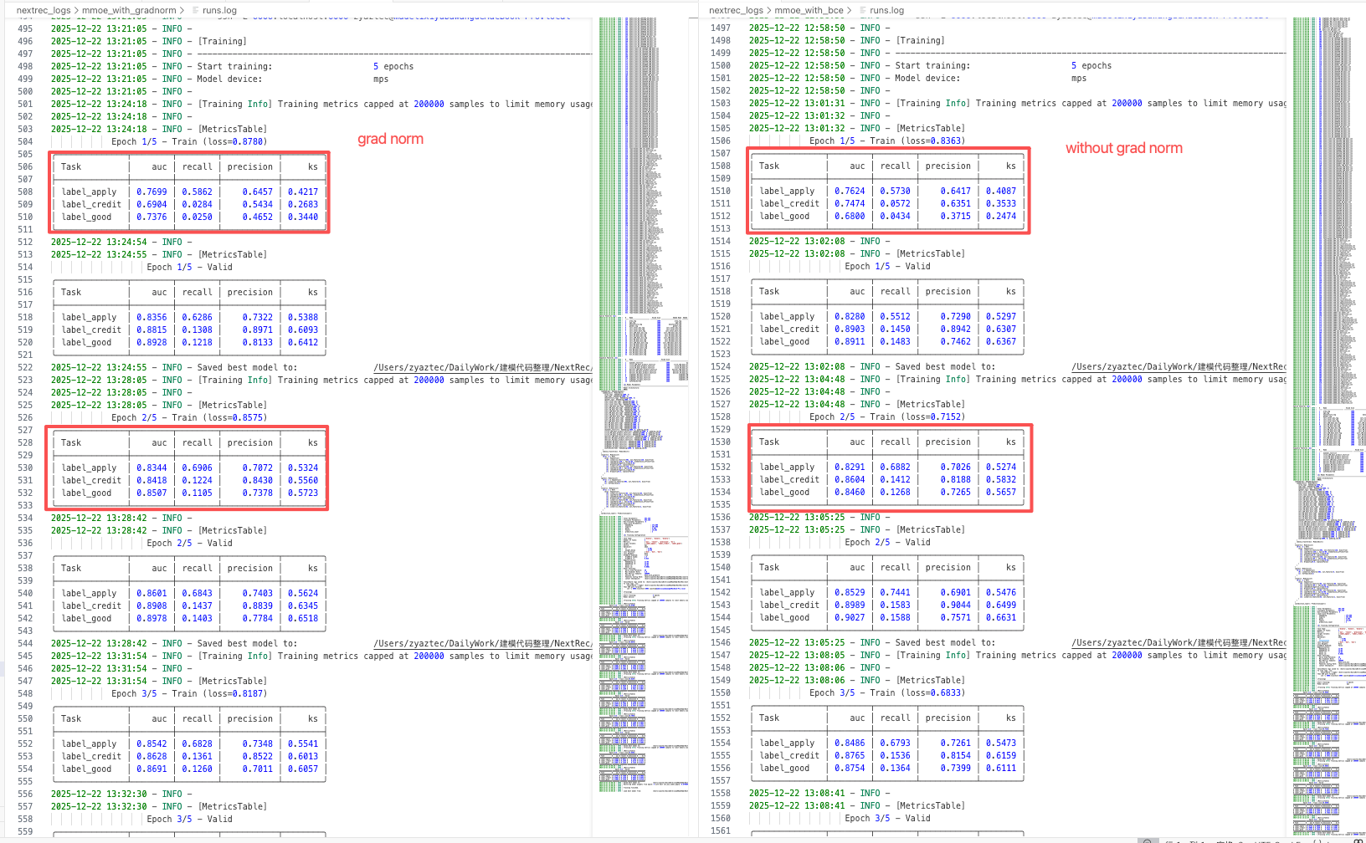Open the saved model path on line 522
Image resolution: width=1366 pixels, height=843 pixels.
coord(482,367)
